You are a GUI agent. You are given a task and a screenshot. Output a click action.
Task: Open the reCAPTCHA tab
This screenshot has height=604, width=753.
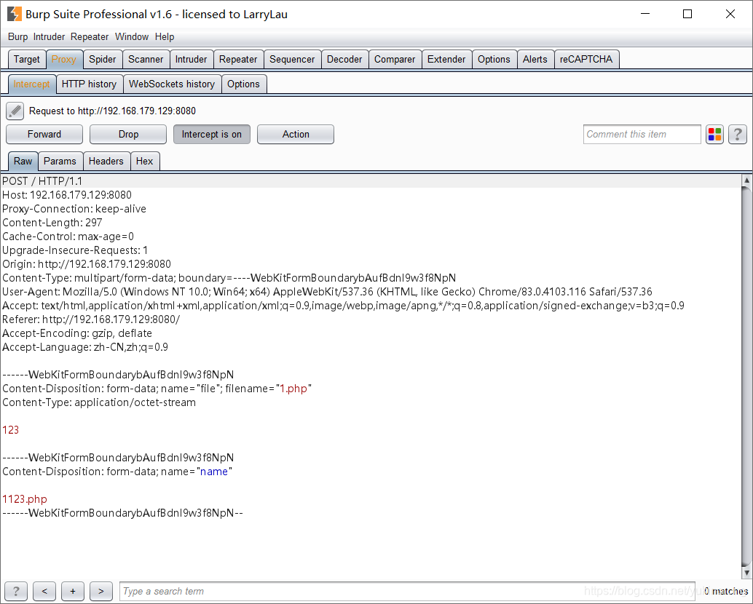pos(586,60)
